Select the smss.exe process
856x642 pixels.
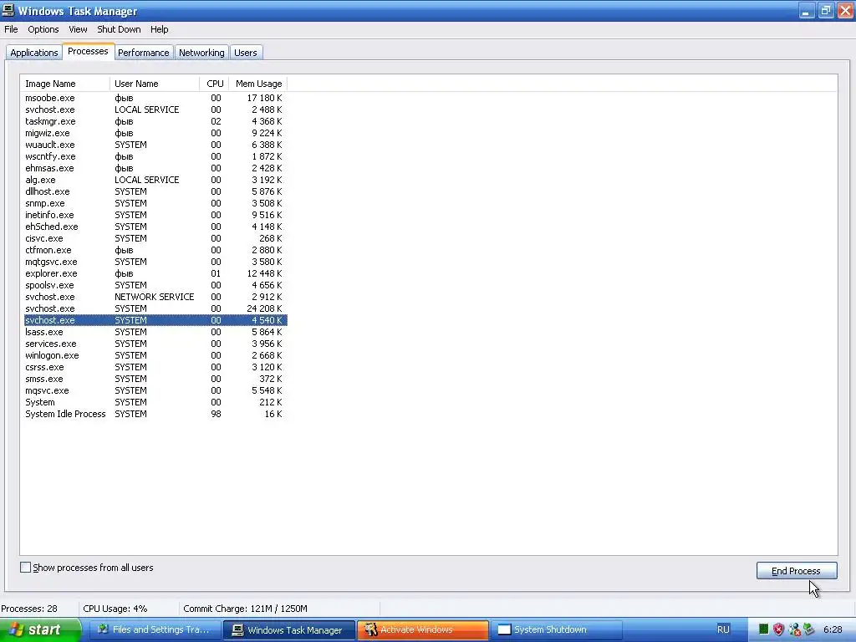tap(155, 379)
